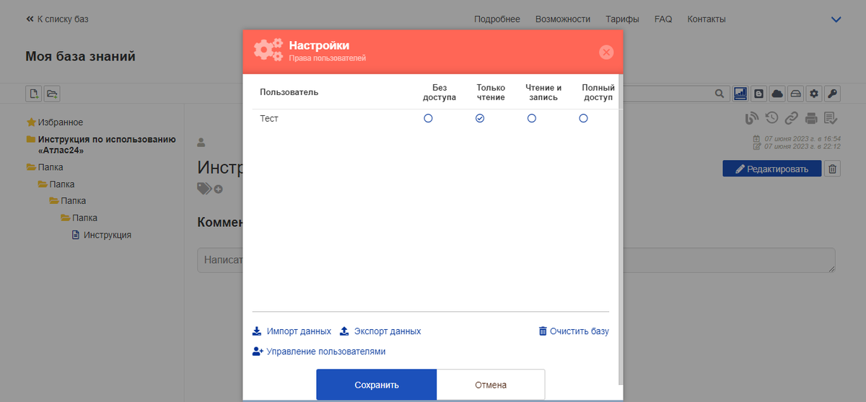Image resolution: width=866 pixels, height=402 pixels.
Task: Click the statistics chart toolbar icon
Action: (x=740, y=93)
